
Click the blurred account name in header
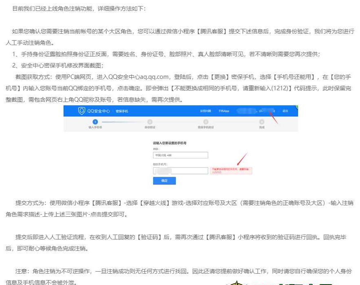pos(246,111)
